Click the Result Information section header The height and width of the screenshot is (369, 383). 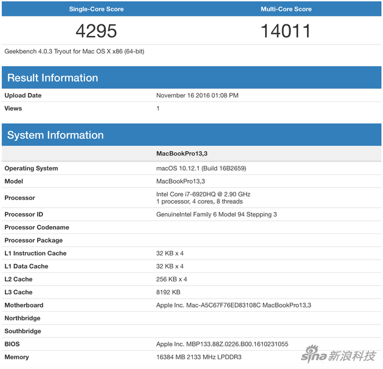click(x=52, y=78)
